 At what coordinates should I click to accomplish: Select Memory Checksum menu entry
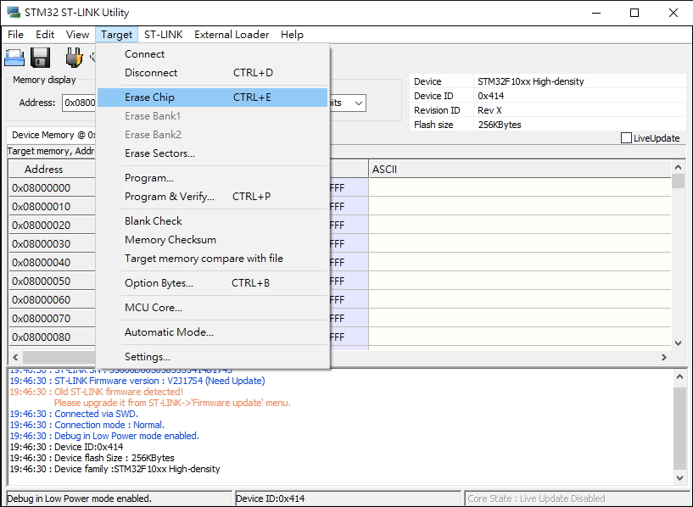tap(213, 240)
